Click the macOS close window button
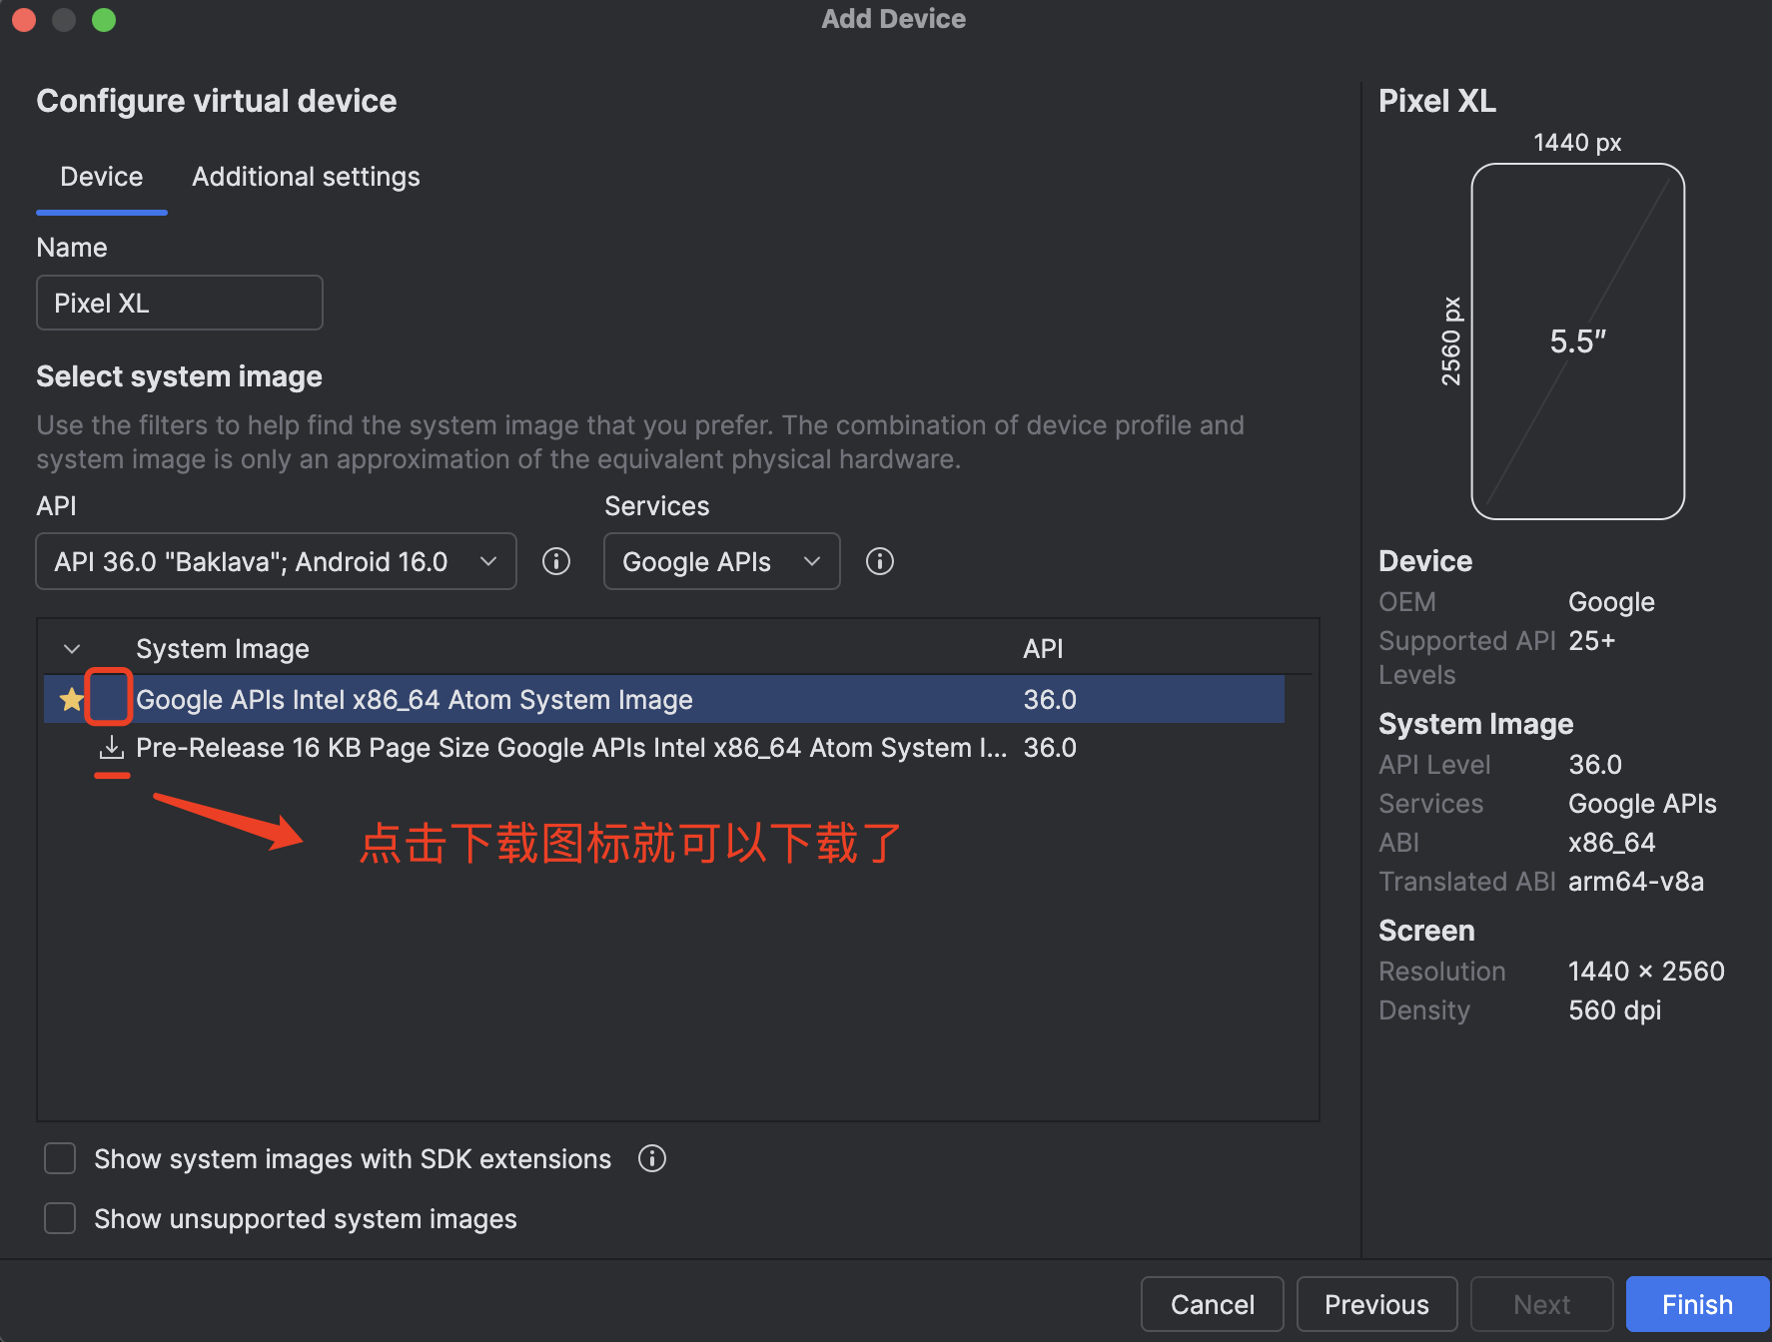The height and width of the screenshot is (1342, 1772). 23,19
